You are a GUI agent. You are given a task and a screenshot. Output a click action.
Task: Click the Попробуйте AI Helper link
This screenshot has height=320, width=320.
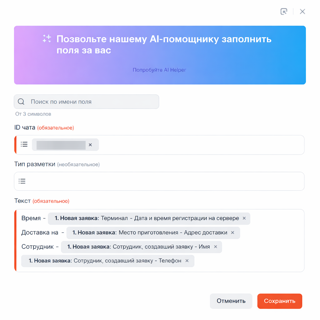click(x=159, y=70)
